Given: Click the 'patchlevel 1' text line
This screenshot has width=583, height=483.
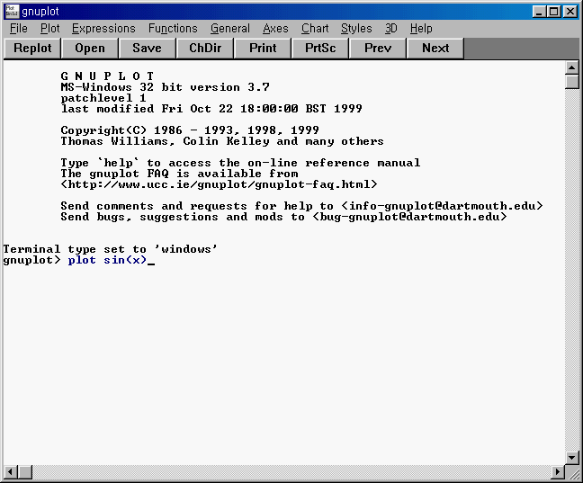Looking at the screenshot, I should point(103,98).
